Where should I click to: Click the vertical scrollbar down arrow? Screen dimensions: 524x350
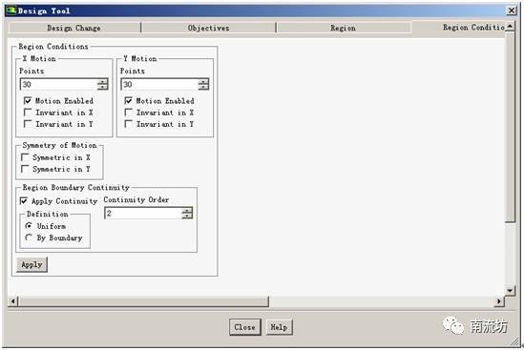click(x=510, y=291)
